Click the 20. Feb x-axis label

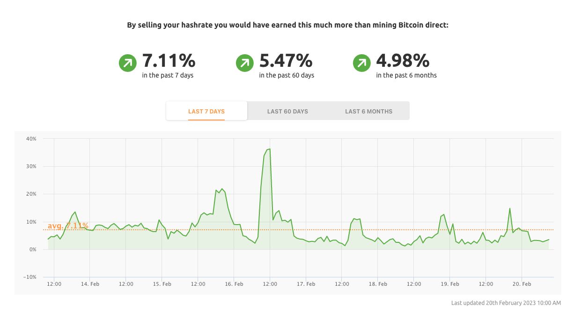point(522,284)
